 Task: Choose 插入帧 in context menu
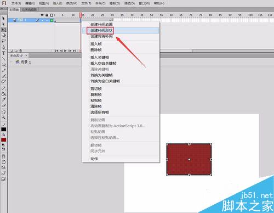pyautogui.click(x=121, y=44)
